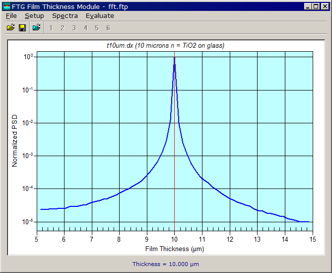Open the Evaluate menu
332x273 pixels.
click(x=100, y=16)
